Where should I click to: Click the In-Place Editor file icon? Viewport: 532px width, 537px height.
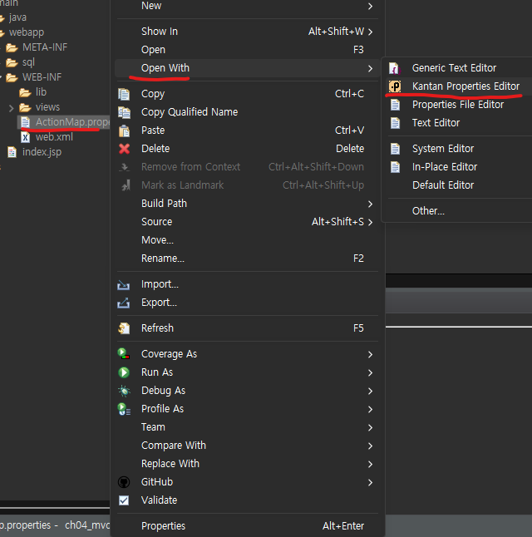pyautogui.click(x=395, y=167)
